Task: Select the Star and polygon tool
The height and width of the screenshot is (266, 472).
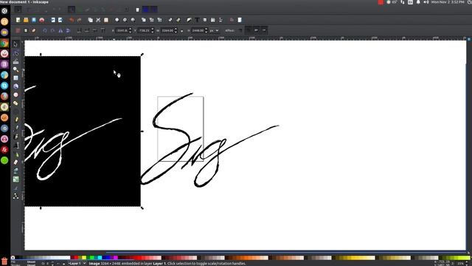Action: pos(15,103)
